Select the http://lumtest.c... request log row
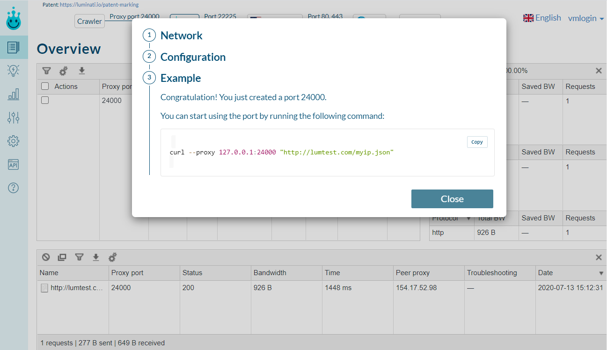The height and width of the screenshot is (350, 607). pyautogui.click(x=322, y=288)
